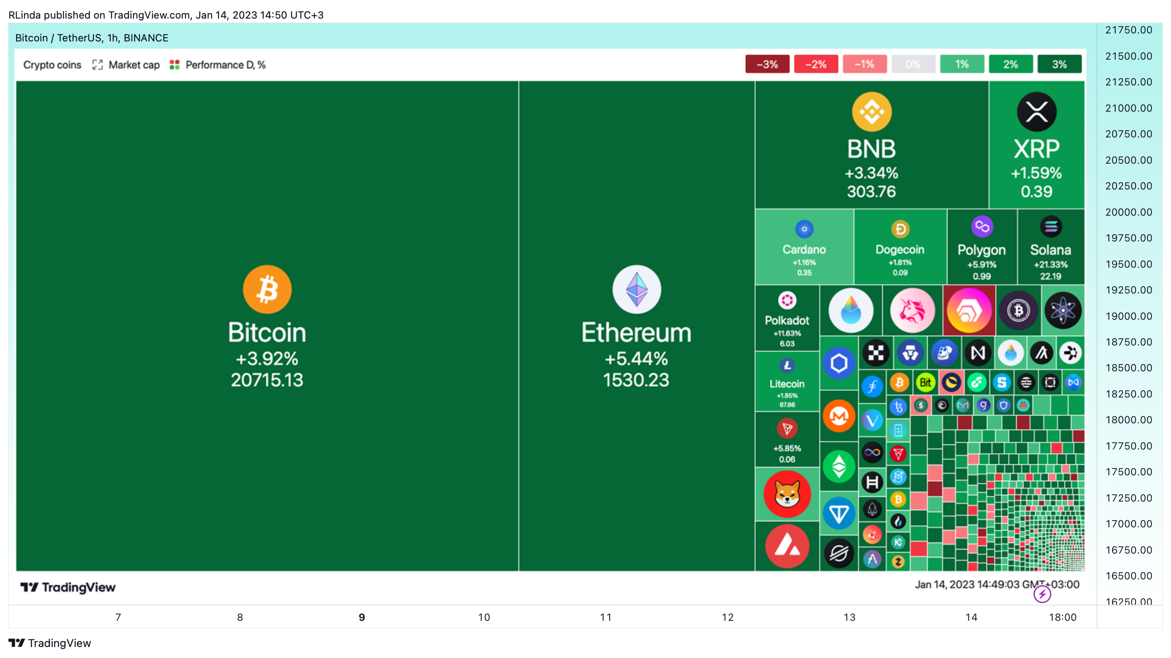
Task: Click the 21750.00 price axis label
Action: pos(1129,30)
